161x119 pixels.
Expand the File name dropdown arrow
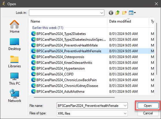125,105
